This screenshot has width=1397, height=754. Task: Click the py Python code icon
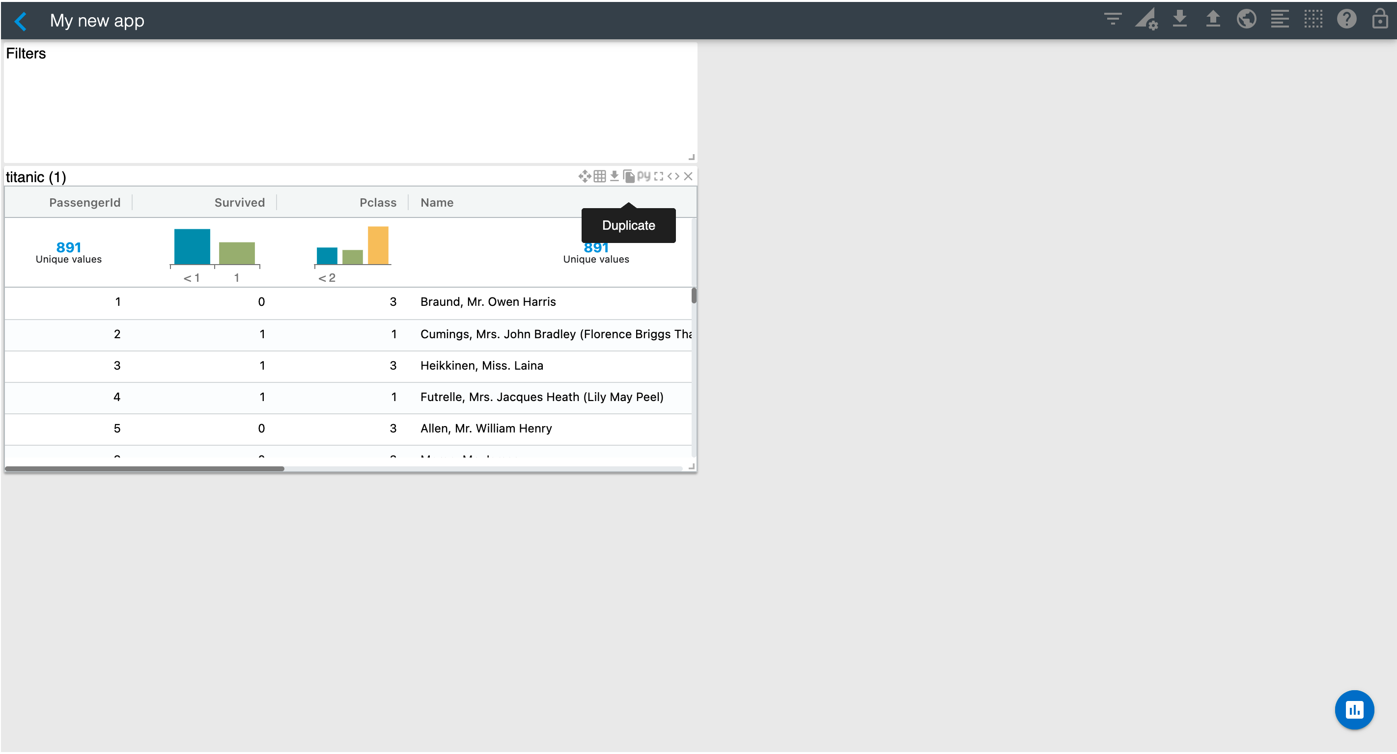(643, 176)
